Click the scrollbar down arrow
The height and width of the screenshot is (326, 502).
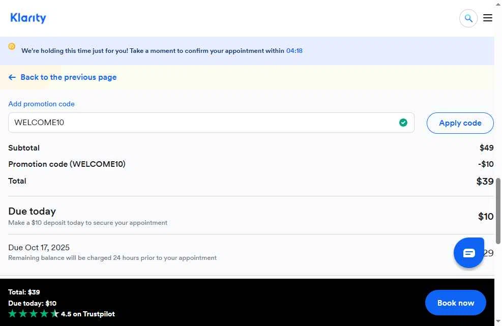pos(498,321)
